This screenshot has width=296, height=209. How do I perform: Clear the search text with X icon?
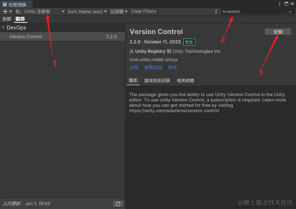pos(290,12)
